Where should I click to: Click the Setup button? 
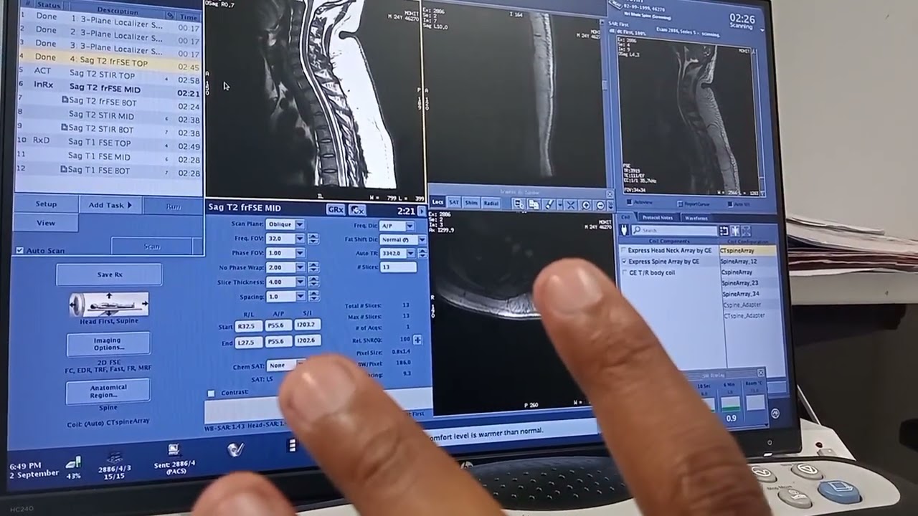point(46,204)
